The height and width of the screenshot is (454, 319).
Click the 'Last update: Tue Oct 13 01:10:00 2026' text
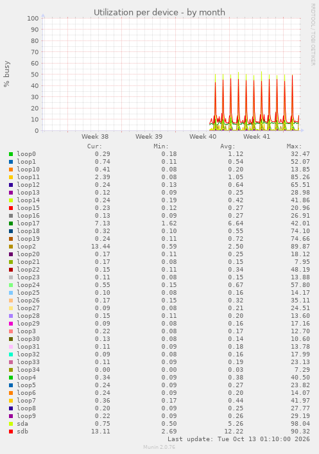tap(239, 439)
